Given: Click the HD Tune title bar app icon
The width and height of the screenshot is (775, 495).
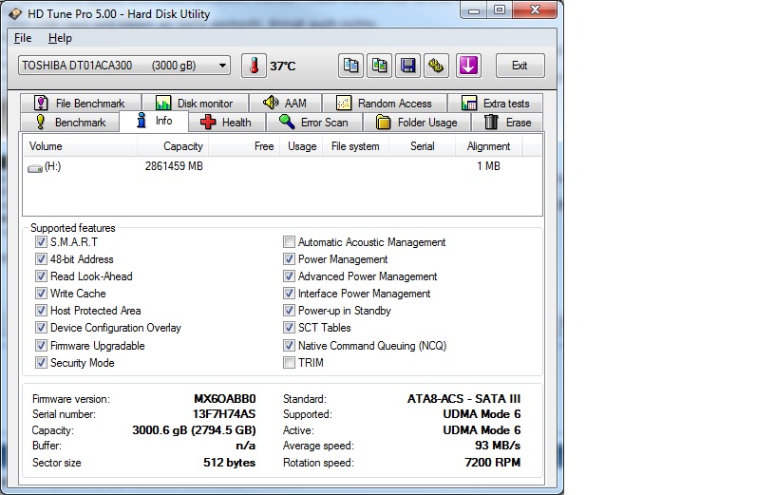Looking at the screenshot, I should 15,14.
